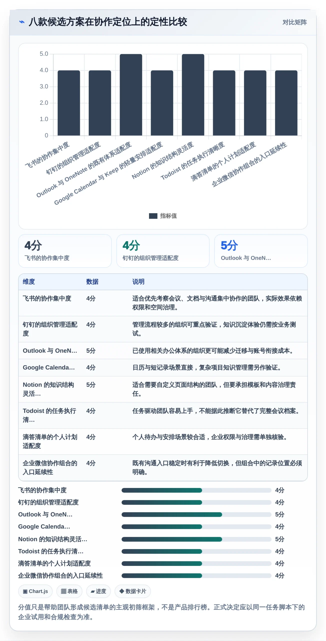This screenshot has height=641, width=326.
Task: Click the 飞书的协作集中度 progress bar
Action: [196, 490]
